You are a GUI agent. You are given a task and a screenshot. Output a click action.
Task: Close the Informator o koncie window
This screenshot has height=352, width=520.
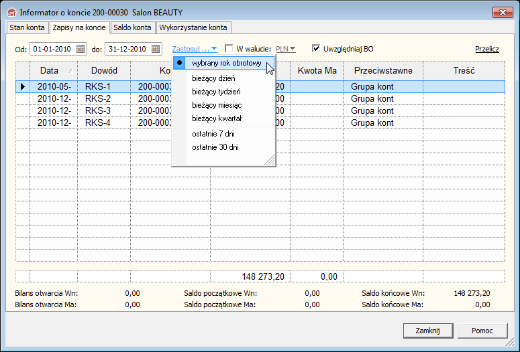pos(502,12)
